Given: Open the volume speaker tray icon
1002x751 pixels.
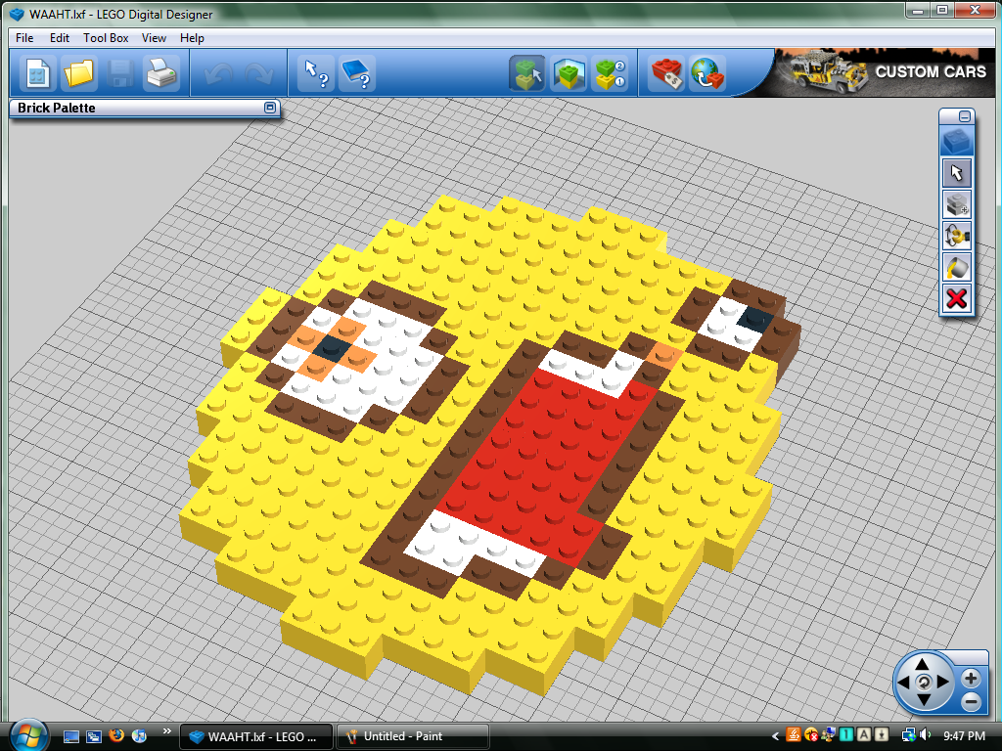Looking at the screenshot, I should [x=926, y=735].
